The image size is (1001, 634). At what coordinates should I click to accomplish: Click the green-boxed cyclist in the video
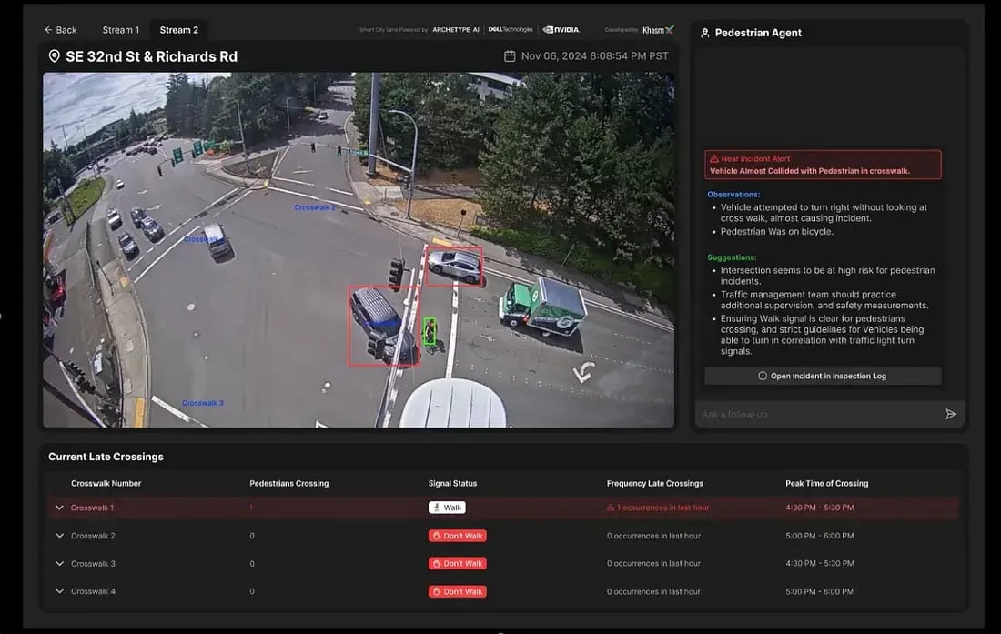[430, 332]
